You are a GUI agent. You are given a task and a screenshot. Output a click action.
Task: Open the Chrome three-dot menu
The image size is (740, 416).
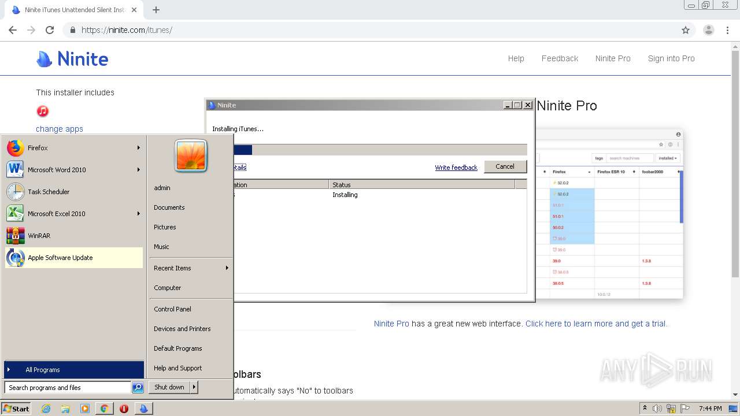[x=728, y=30]
